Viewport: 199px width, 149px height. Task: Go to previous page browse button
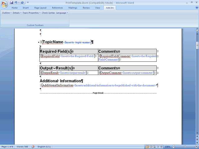pos(197,136)
